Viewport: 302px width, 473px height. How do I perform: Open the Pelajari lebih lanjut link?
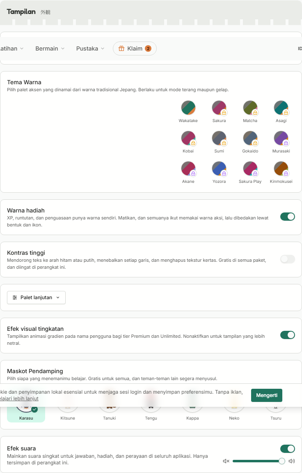tap(19, 399)
